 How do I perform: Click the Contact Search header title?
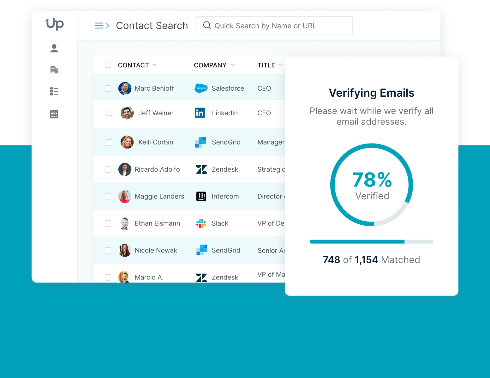(x=152, y=25)
